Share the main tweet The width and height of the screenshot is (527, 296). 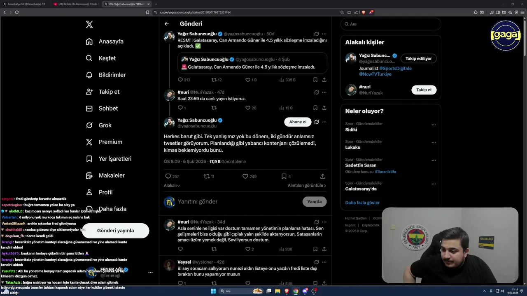[x=323, y=176]
